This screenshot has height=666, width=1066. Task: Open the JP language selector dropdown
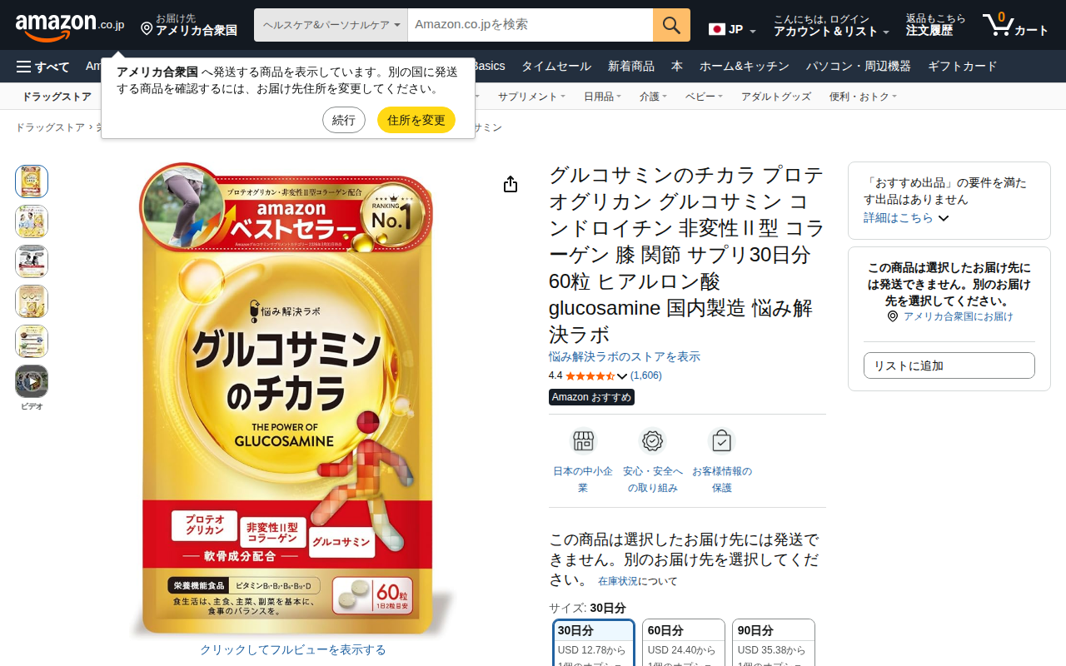[732, 29]
